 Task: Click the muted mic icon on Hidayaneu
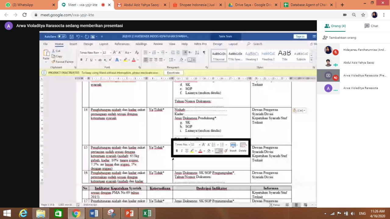tap(335, 52)
